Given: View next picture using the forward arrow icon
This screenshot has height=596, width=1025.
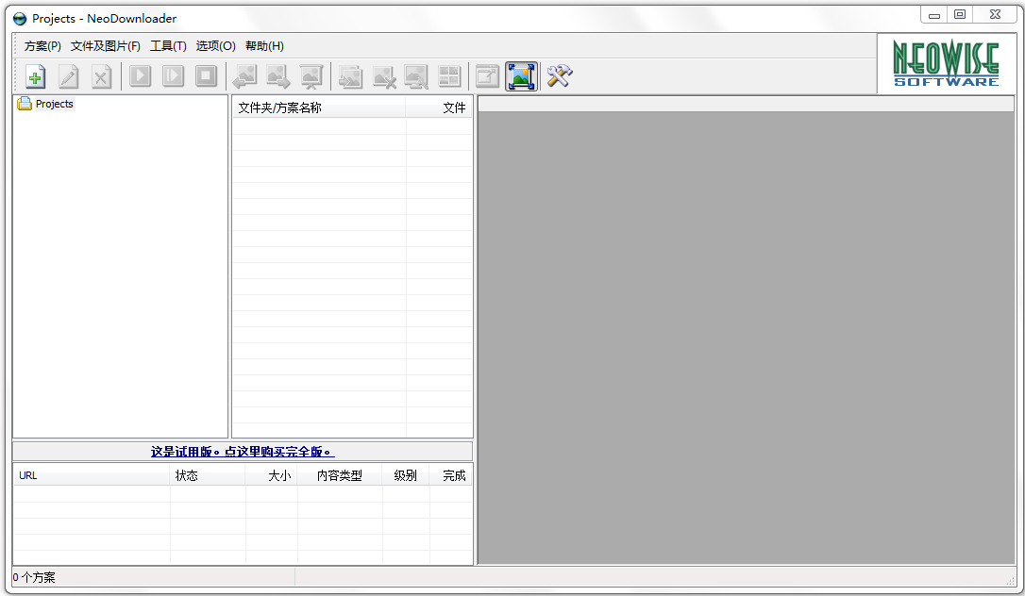Looking at the screenshot, I should coord(277,76).
